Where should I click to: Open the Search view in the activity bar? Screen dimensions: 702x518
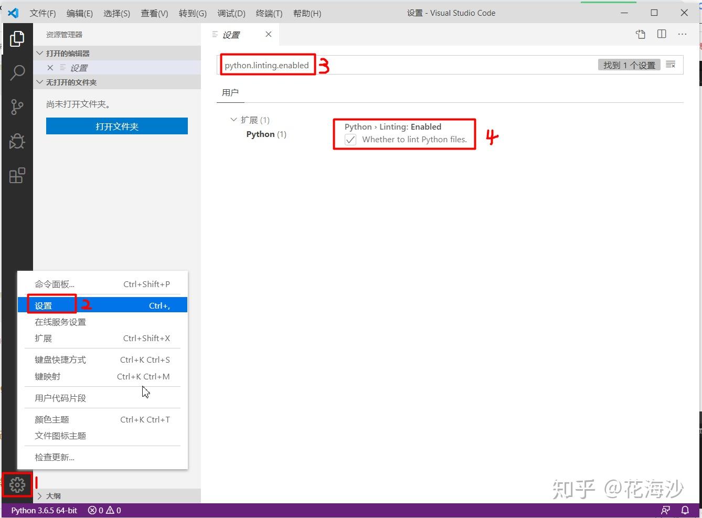coord(17,72)
